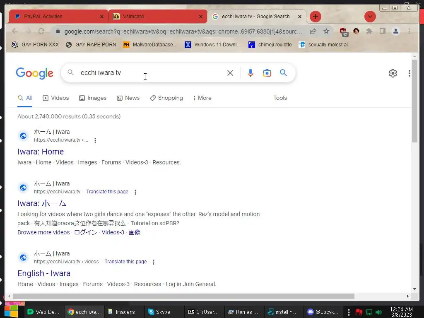Clear the search query with the X
This screenshot has height=318, width=424.
click(x=230, y=73)
